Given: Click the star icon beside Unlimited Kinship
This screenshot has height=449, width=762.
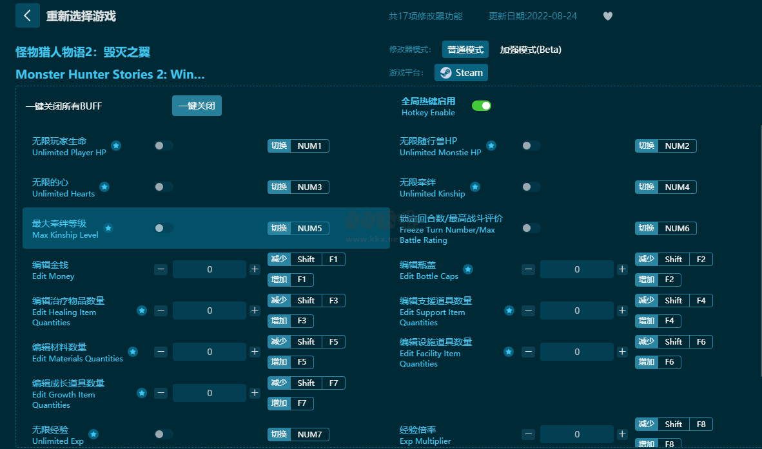Looking at the screenshot, I should (475, 187).
